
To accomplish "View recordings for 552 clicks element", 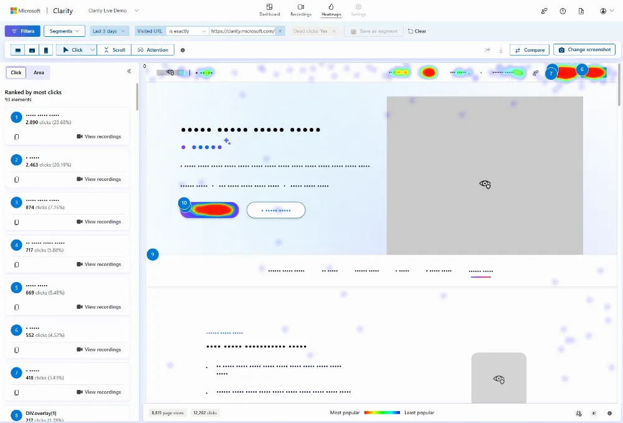I will point(99,349).
